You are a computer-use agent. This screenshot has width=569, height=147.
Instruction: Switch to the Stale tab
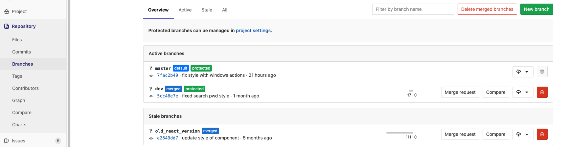point(207,10)
